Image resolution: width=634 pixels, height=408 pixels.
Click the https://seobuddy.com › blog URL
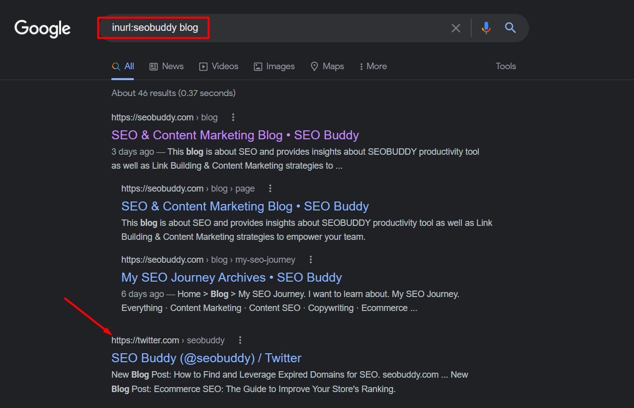(165, 117)
